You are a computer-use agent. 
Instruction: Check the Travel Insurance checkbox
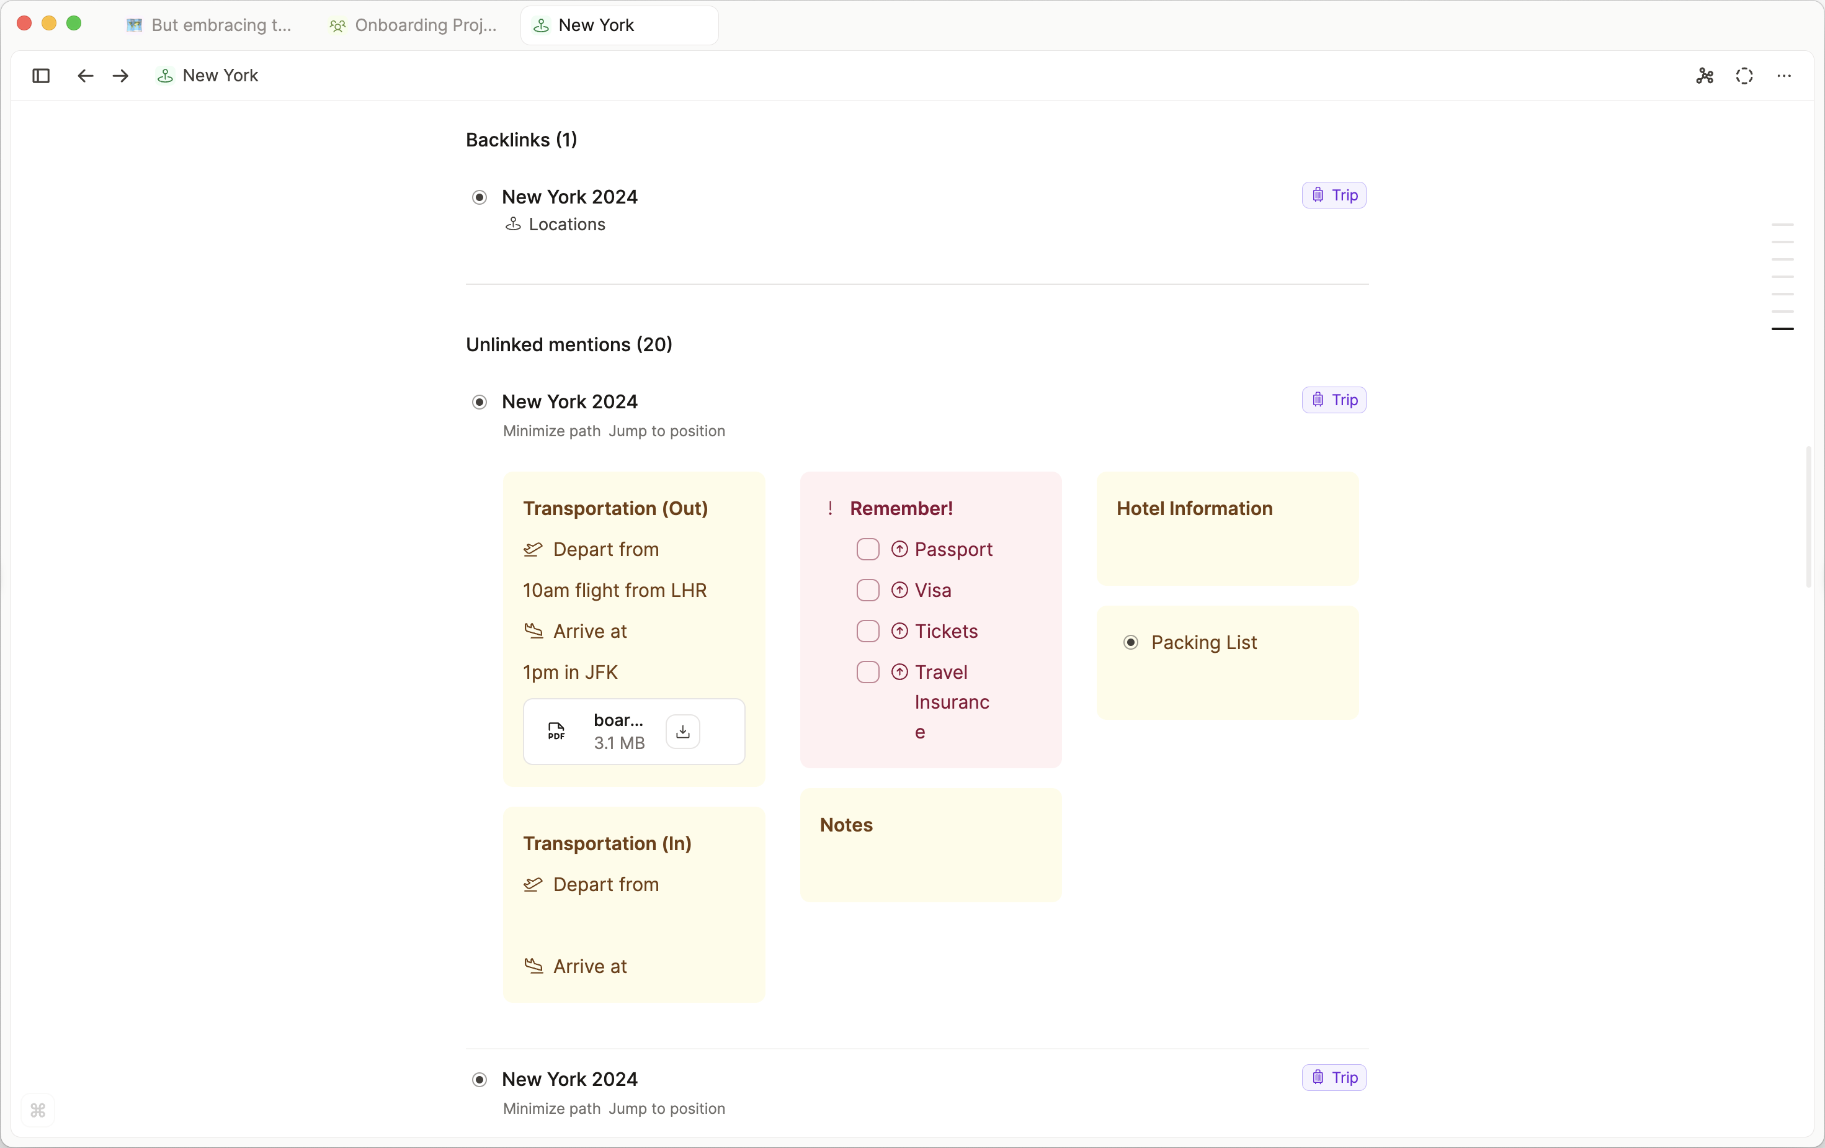(868, 672)
